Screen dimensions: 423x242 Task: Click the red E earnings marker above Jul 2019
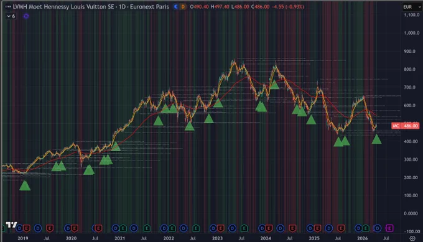(x=50, y=228)
